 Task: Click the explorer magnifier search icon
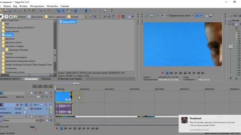coord(123,16)
